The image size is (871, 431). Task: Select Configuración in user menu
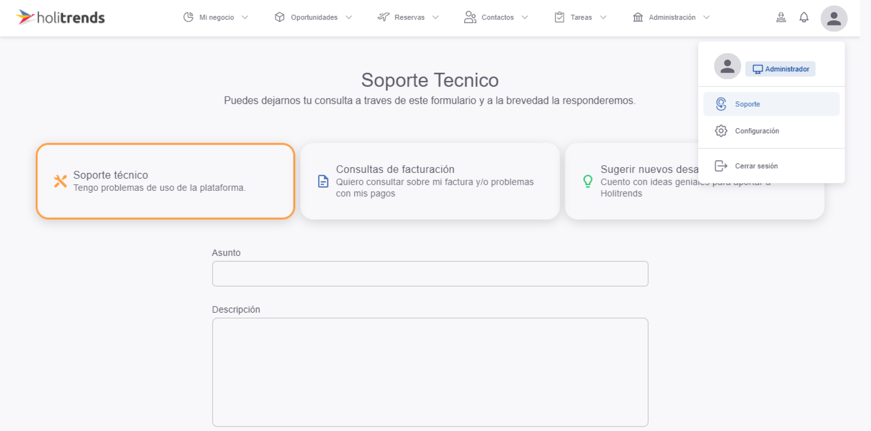(x=771, y=131)
